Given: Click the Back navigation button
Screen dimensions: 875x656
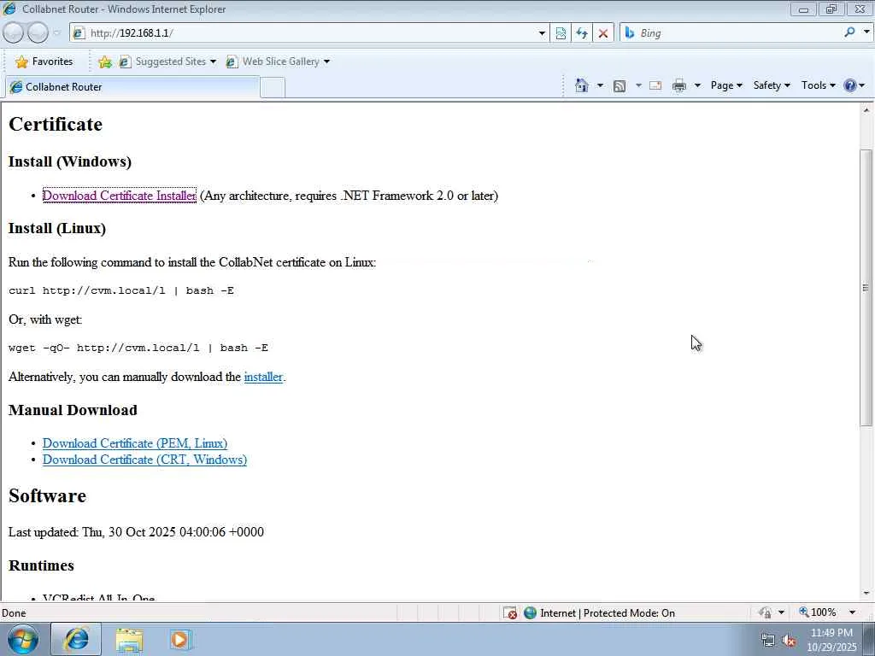Looking at the screenshot, I should click(x=14, y=33).
